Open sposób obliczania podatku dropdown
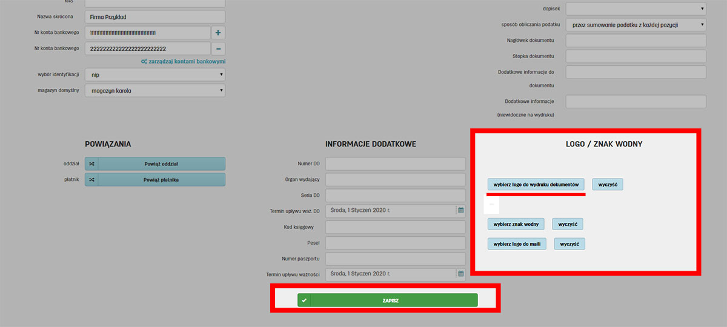Viewport: 727px width, 327px height. [x=636, y=25]
